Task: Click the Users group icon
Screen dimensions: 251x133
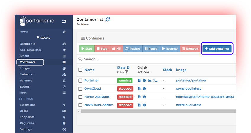Action: 64,111
